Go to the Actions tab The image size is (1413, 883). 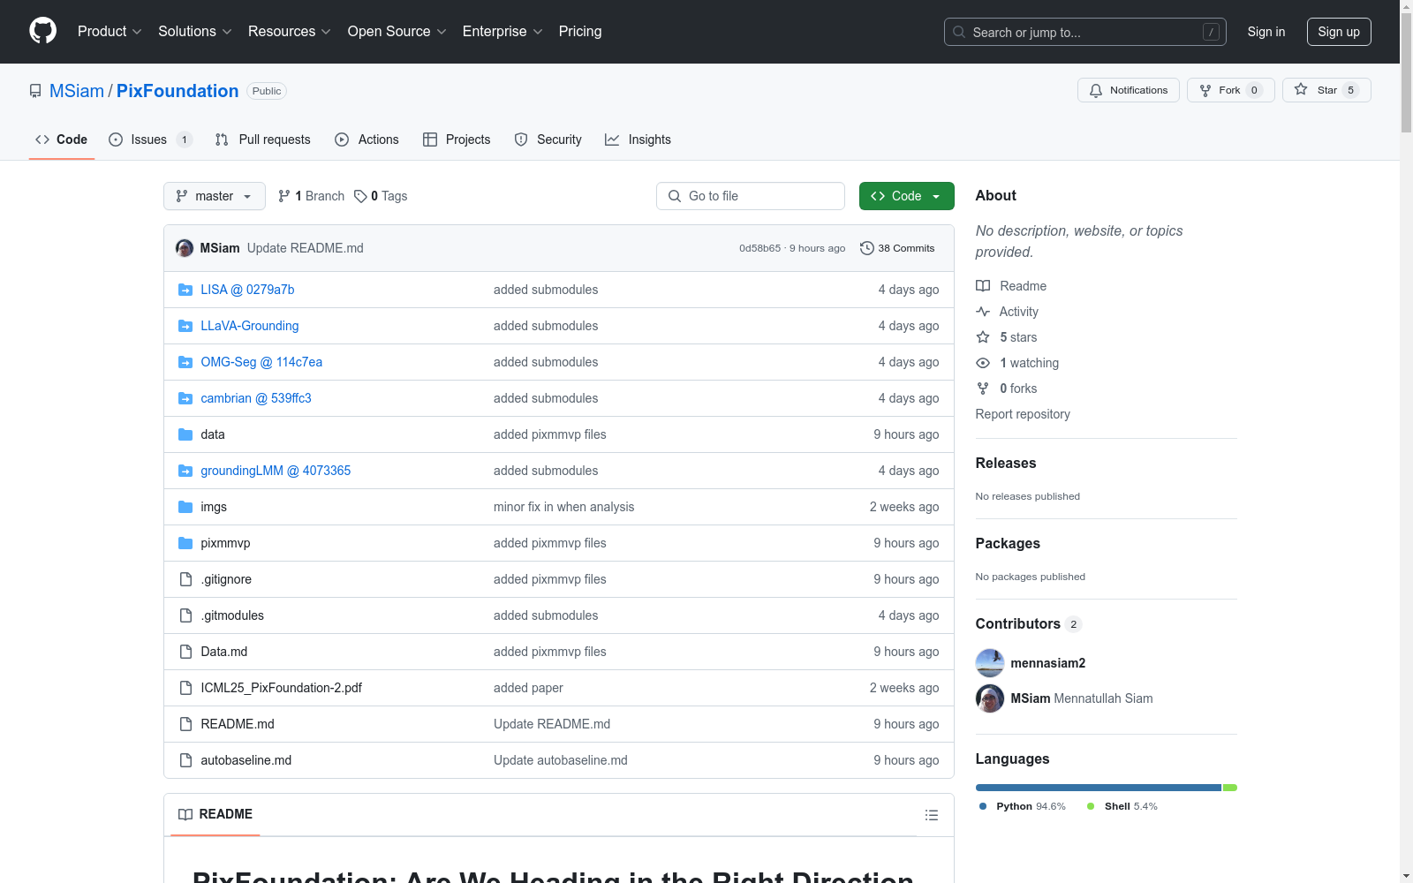click(367, 140)
